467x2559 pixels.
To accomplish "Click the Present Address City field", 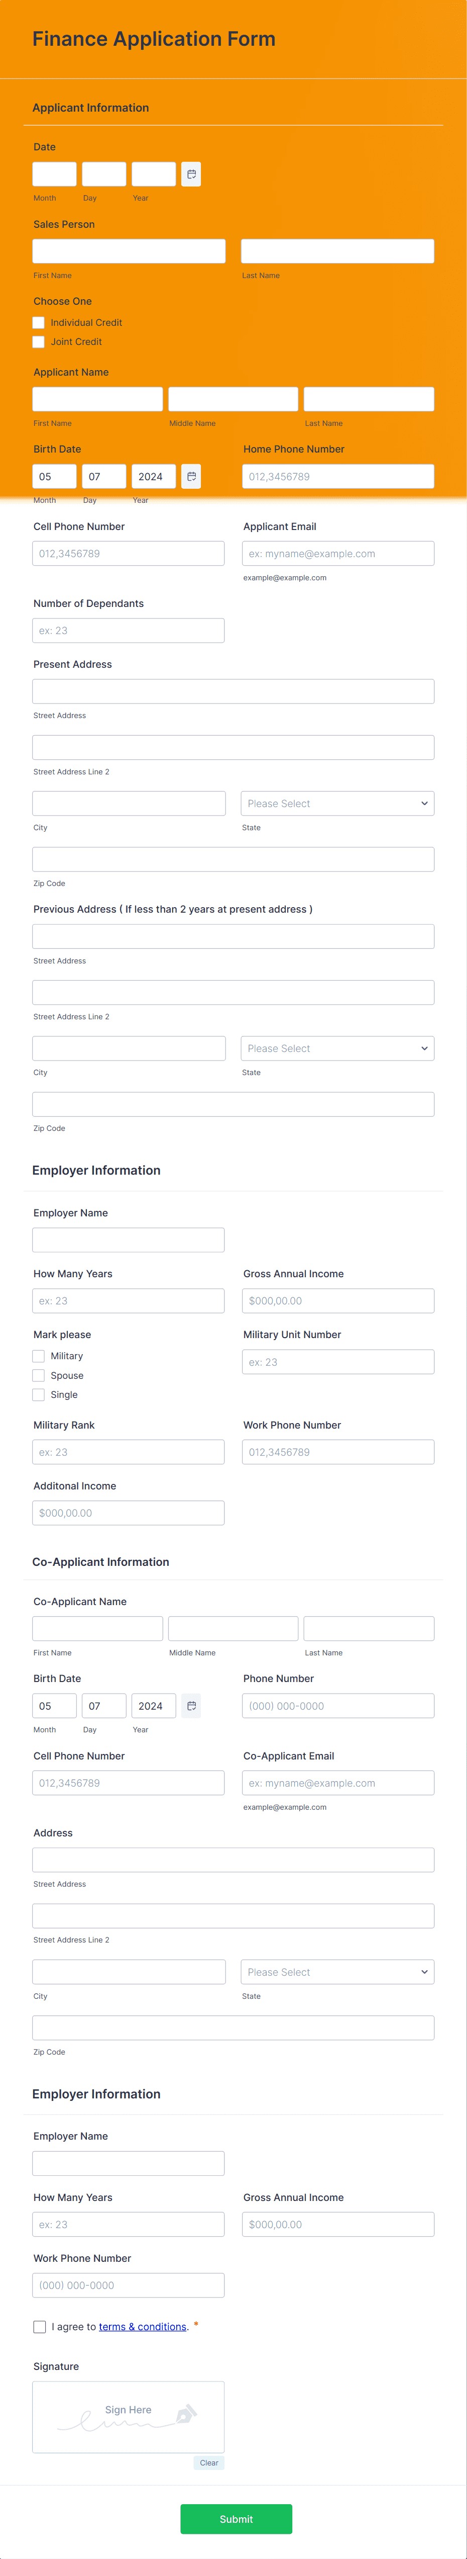I will coord(129,804).
